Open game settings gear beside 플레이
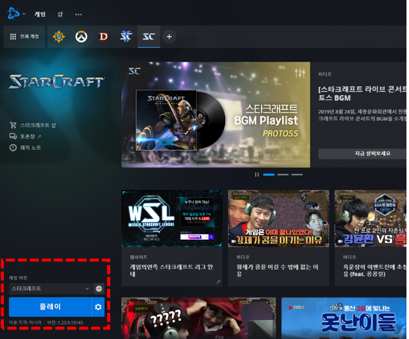The image size is (409, 339). click(98, 307)
